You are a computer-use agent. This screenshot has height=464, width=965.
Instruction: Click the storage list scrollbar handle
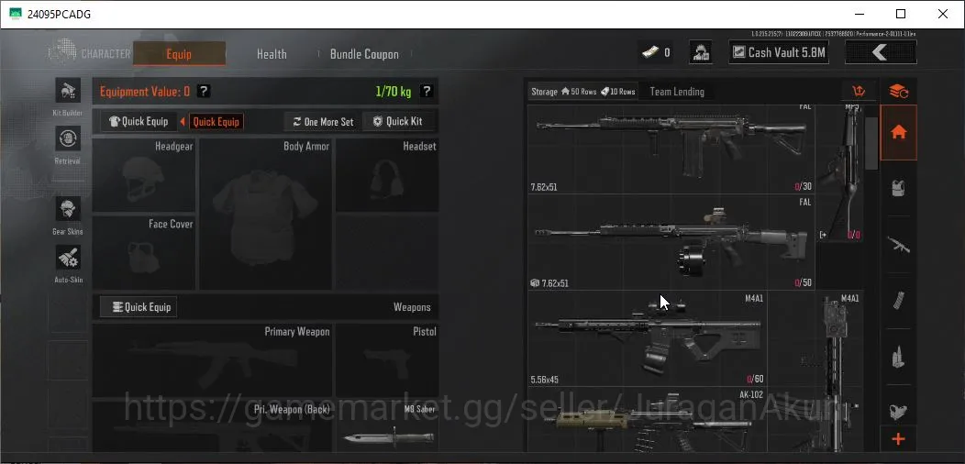(871, 143)
